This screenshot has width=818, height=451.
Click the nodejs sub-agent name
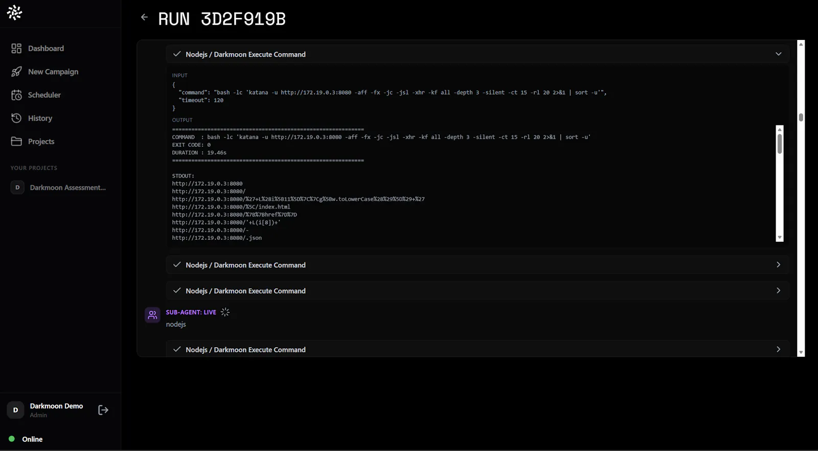pyautogui.click(x=176, y=324)
